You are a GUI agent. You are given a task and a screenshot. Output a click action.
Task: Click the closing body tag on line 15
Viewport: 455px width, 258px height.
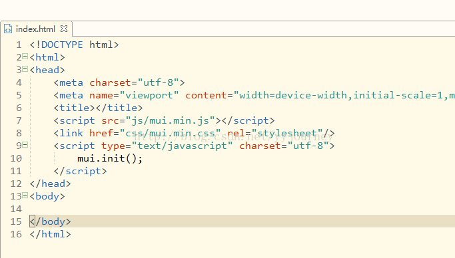tap(50, 221)
